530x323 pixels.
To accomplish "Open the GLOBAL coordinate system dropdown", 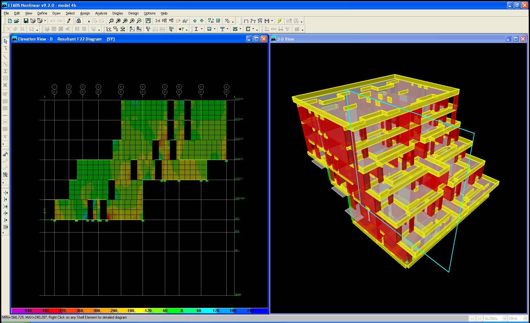I will (x=495, y=319).
